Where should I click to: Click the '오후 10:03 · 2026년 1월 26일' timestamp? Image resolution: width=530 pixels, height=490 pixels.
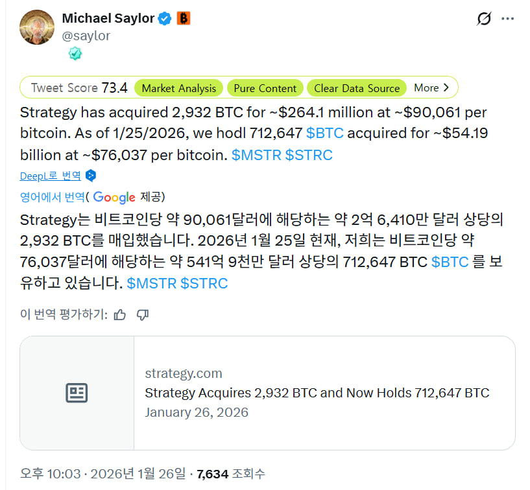tap(102, 474)
